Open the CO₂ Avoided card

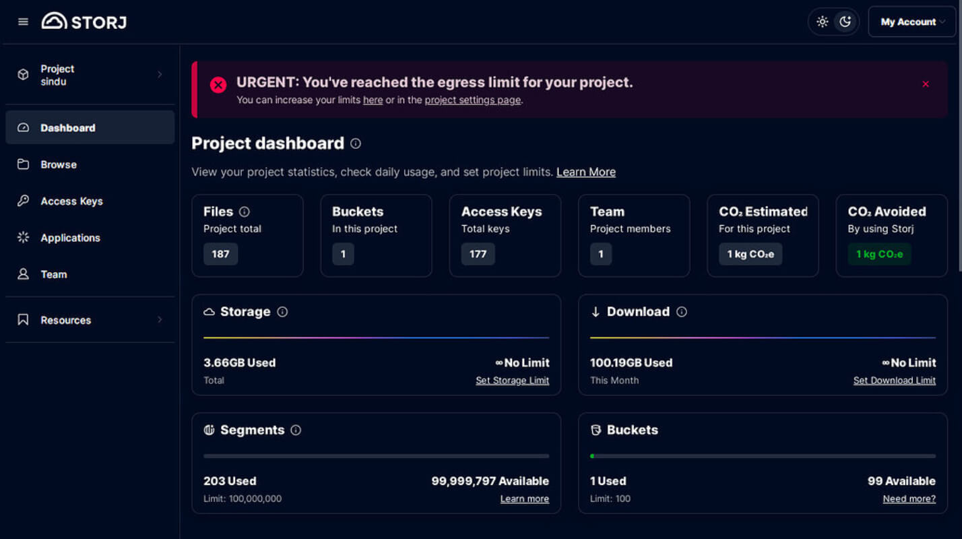click(x=892, y=236)
